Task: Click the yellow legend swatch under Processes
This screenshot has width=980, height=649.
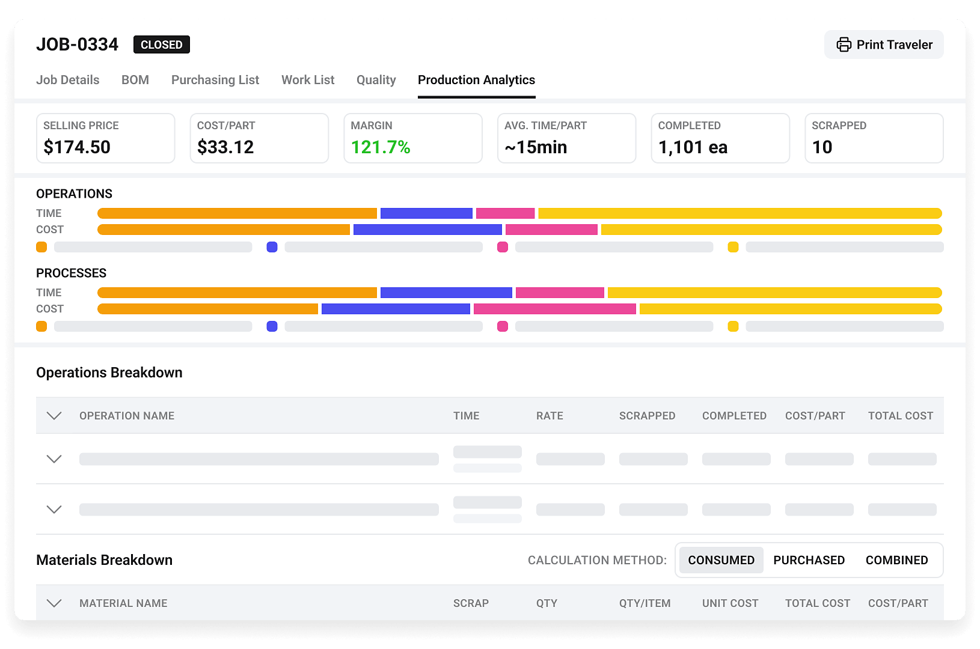Action: [x=733, y=326]
